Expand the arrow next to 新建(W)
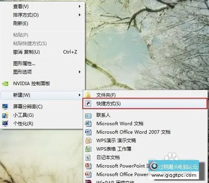This screenshot has width=209, height=183. click(x=79, y=95)
